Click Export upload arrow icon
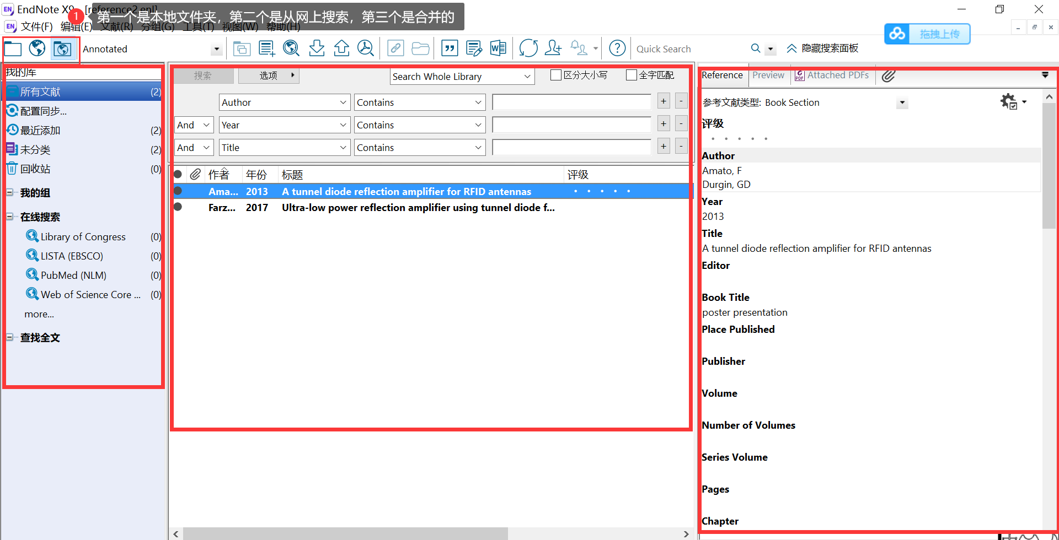Screen dimensions: 1059x540 click(341, 48)
